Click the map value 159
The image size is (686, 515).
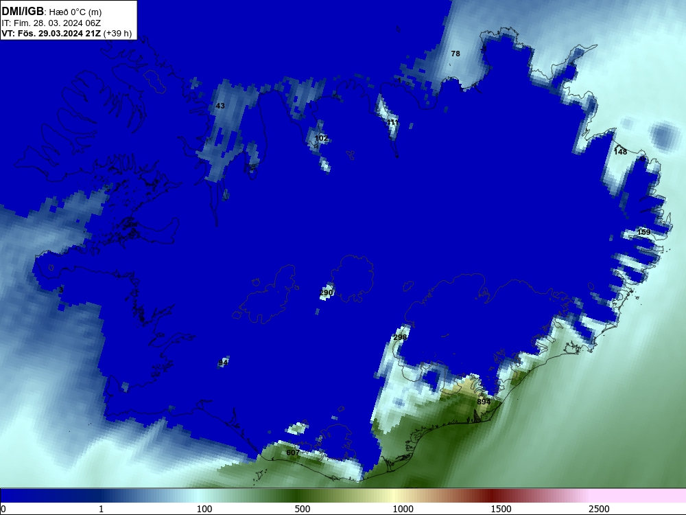643,232
